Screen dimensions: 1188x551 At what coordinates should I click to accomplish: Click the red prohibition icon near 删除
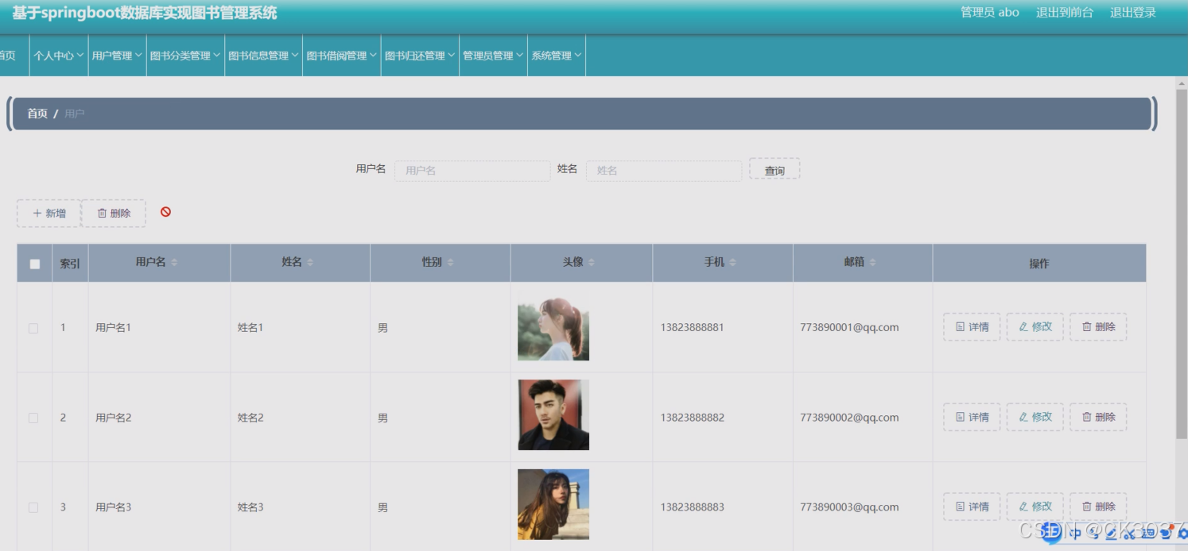click(166, 212)
